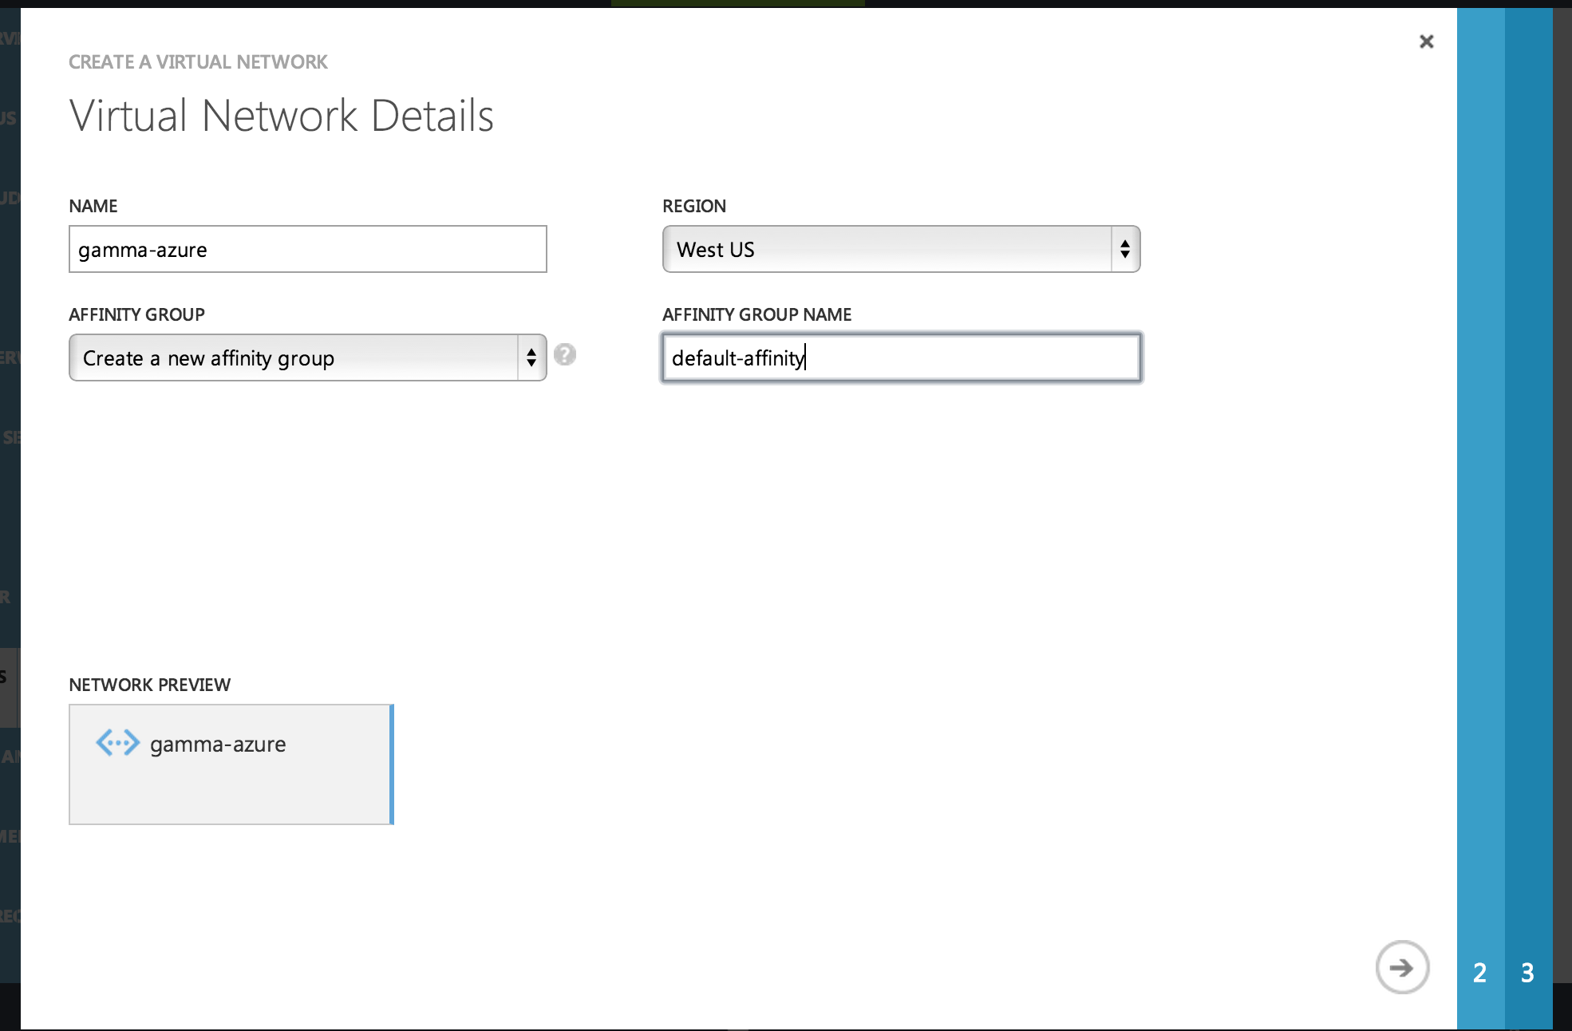Click the NAME field label

(93, 206)
